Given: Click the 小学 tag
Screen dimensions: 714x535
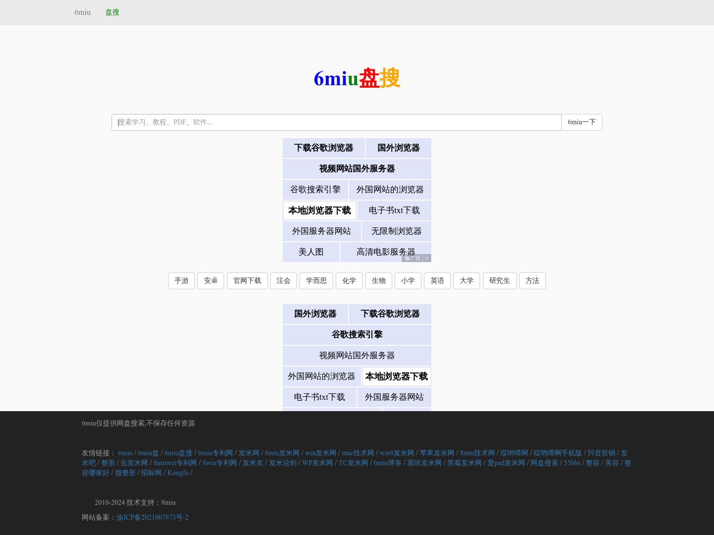Looking at the screenshot, I should 408,281.
